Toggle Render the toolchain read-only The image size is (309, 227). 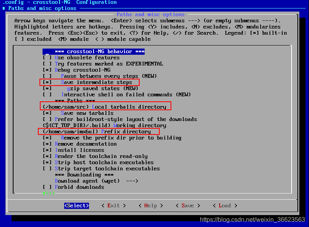pyautogui.click(x=95, y=156)
